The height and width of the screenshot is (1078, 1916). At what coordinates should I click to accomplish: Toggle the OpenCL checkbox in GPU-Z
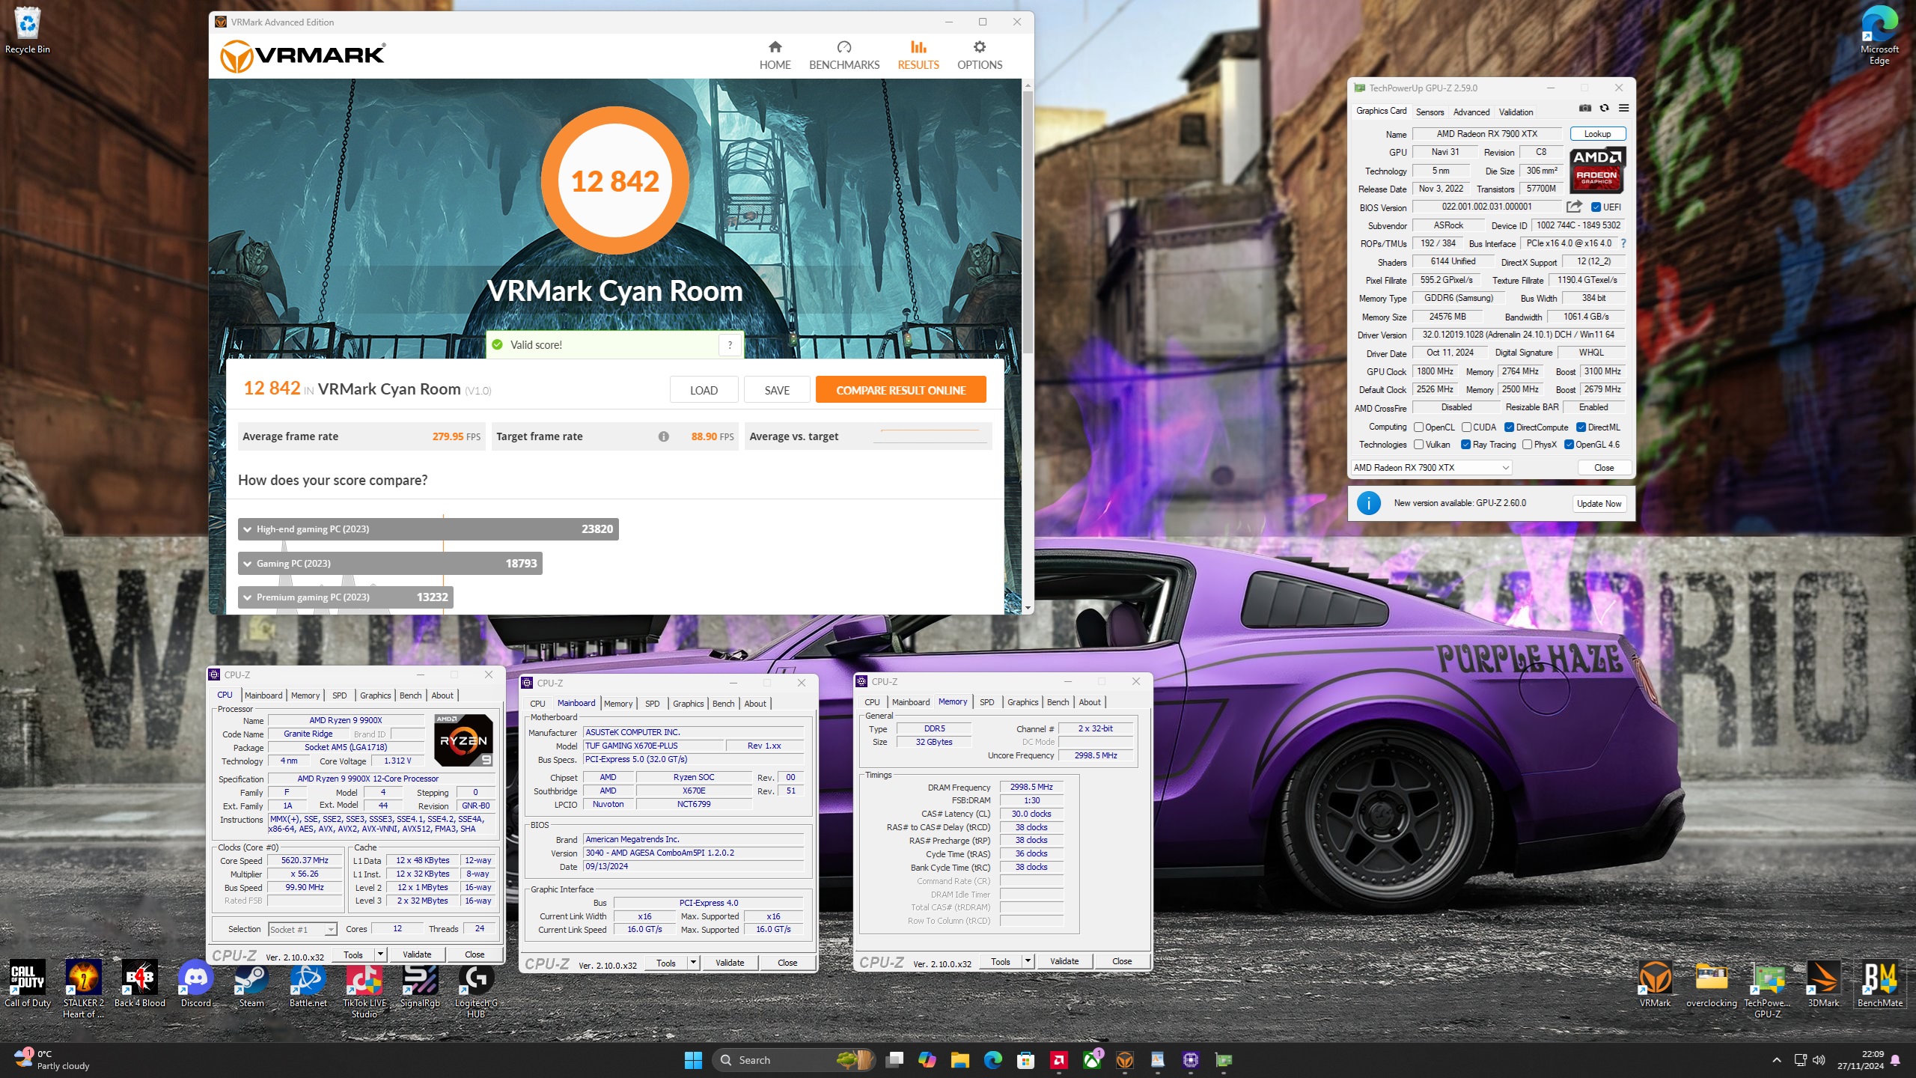click(x=1418, y=427)
